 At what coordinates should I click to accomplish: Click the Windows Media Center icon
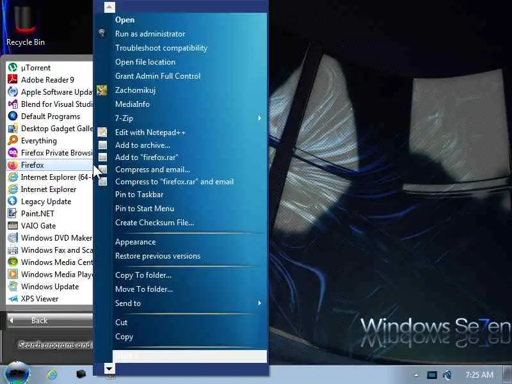point(13,262)
